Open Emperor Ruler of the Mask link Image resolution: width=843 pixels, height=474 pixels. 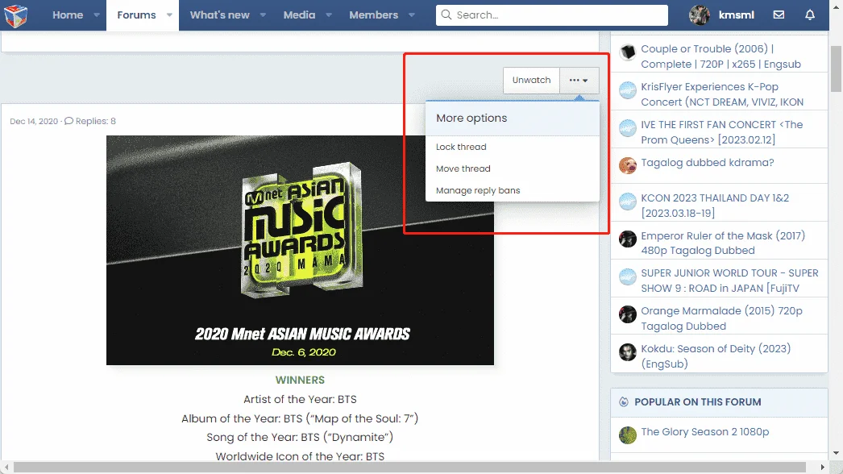(x=723, y=243)
